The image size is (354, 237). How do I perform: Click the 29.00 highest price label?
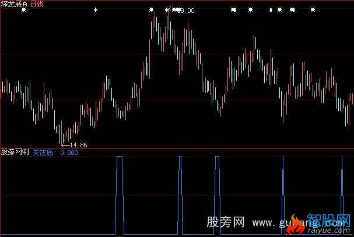pos(186,10)
